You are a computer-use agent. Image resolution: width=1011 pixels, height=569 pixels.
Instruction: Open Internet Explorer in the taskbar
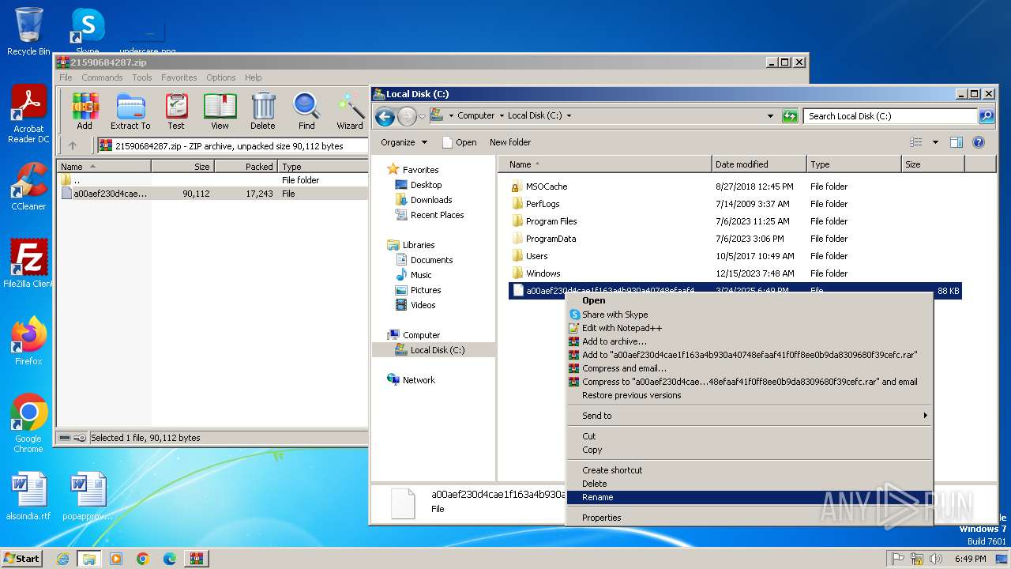[62, 559]
